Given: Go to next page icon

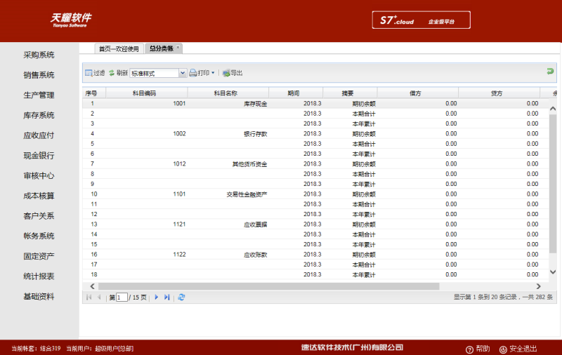Looking at the screenshot, I should pyautogui.click(x=156, y=297).
